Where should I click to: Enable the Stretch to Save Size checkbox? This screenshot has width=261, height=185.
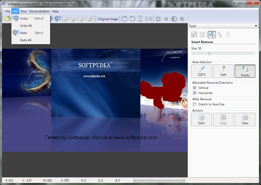[x=194, y=104]
